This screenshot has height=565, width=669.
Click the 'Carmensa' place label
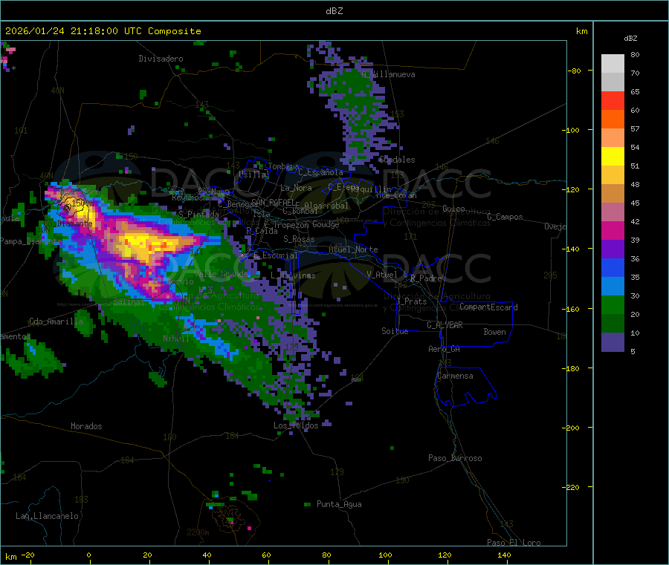tap(455, 376)
